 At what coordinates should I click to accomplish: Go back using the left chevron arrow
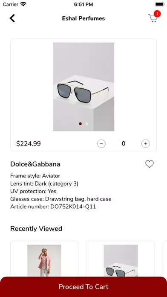coord(12,18)
